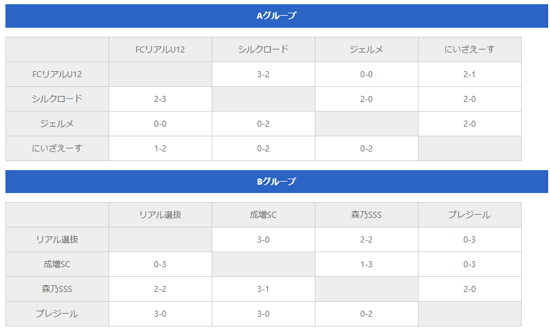
Task: Select the ジェルメ row label
Action: coord(57,124)
